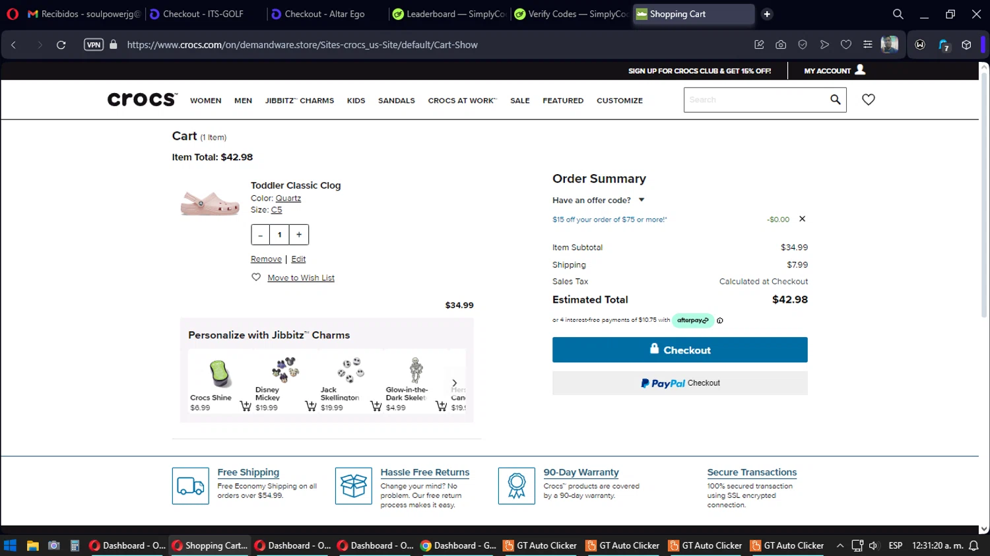Open browser easy setup menu icon
This screenshot has width=990, height=556.
tap(868, 45)
